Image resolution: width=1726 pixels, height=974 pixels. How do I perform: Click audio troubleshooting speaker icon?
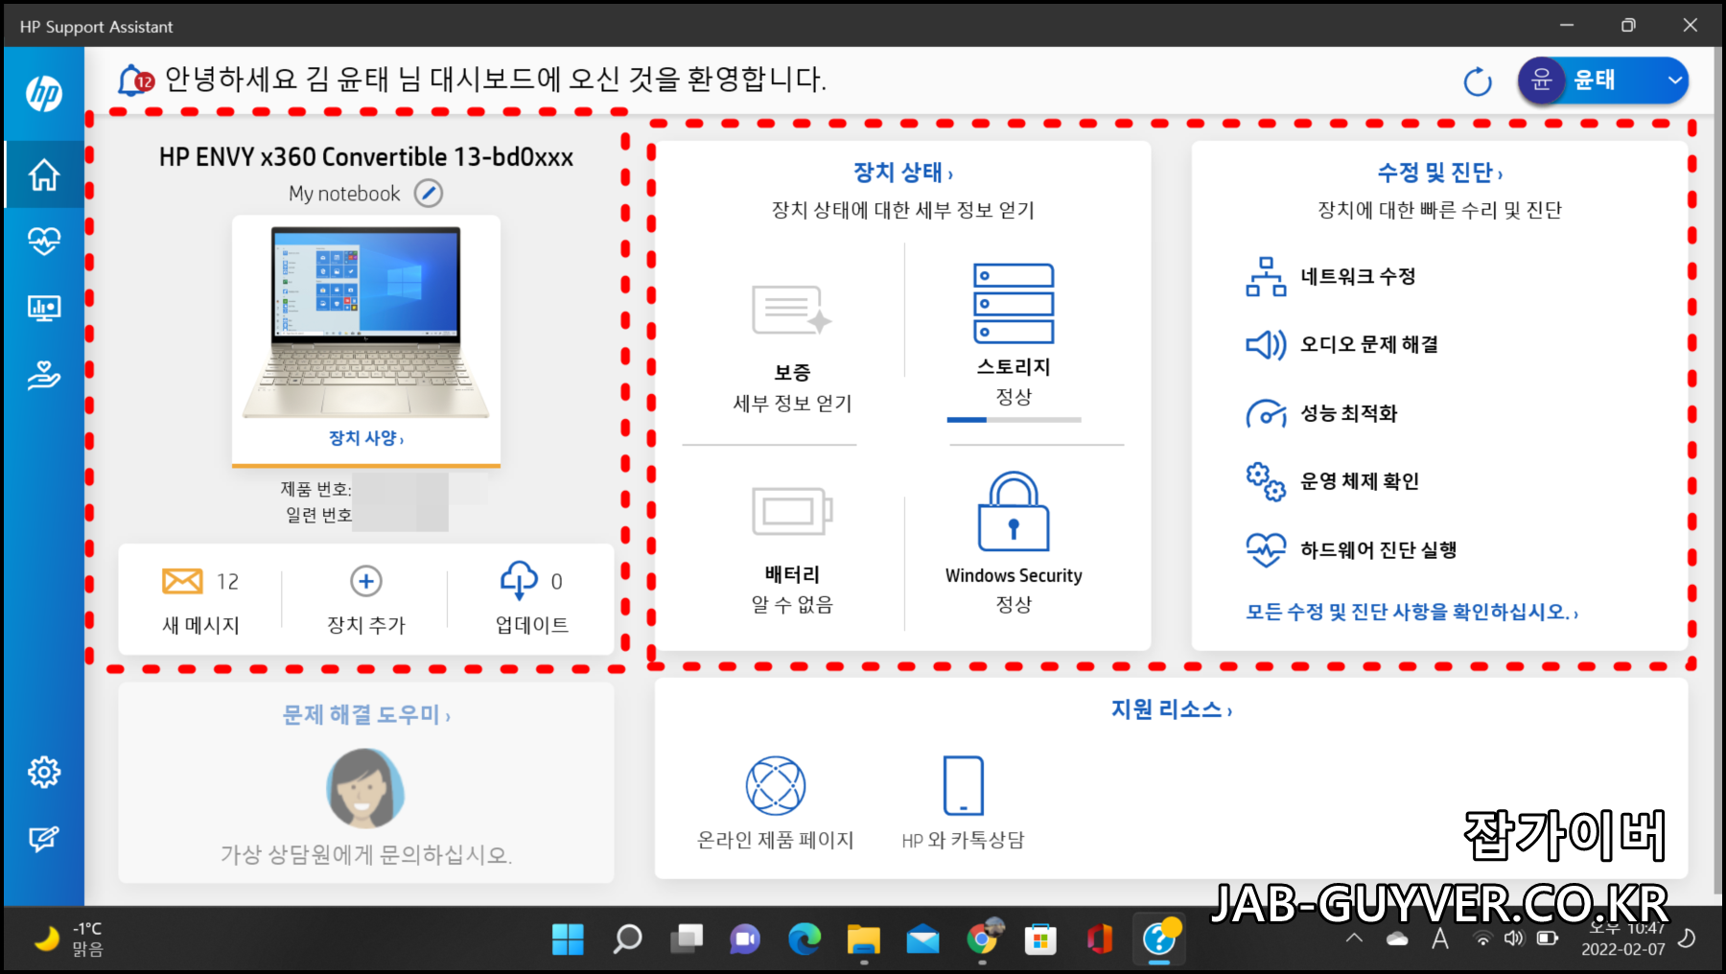point(1266,344)
